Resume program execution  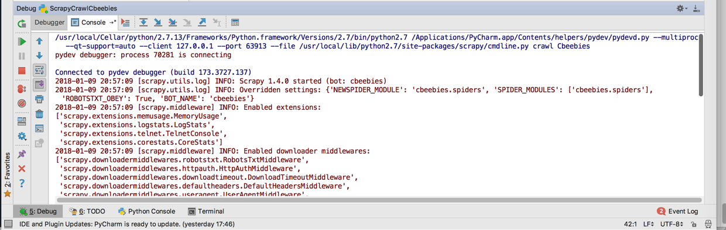[x=22, y=41]
